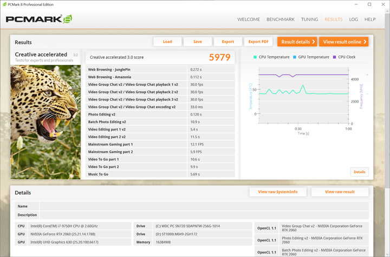Click the 5979 score value
This screenshot has height=257, width=390.
[219, 57]
